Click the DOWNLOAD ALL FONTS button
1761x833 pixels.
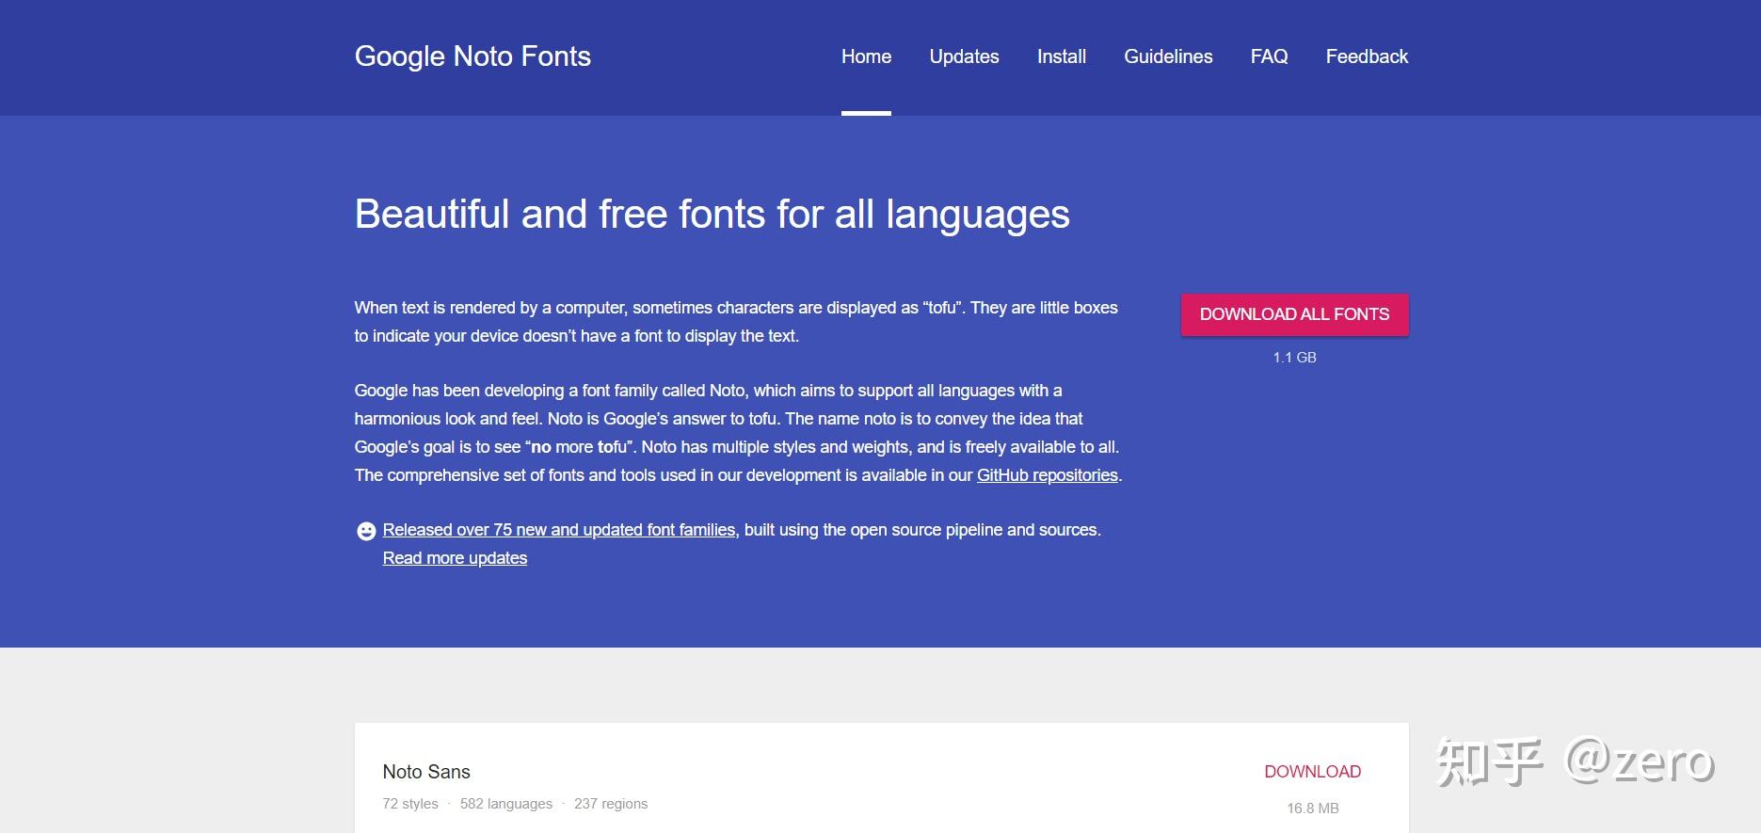tap(1294, 314)
